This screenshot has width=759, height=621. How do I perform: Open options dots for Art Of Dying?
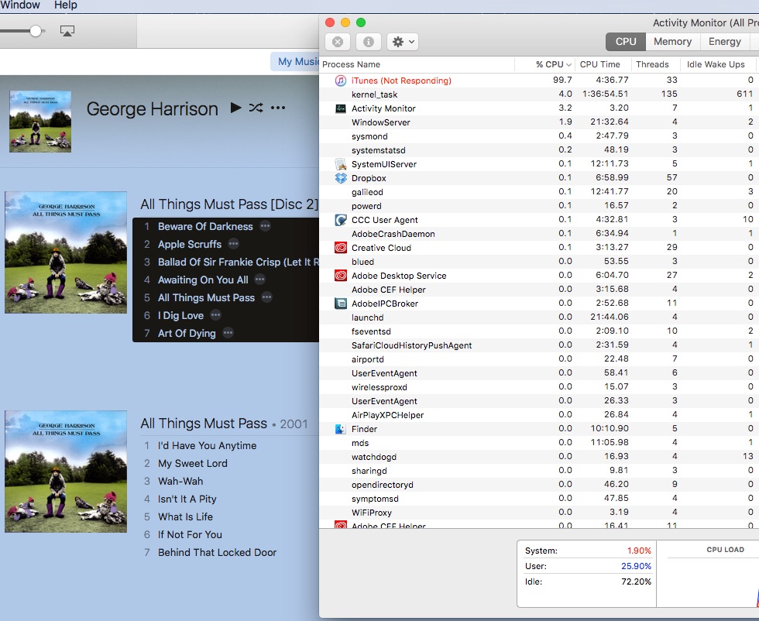228,333
